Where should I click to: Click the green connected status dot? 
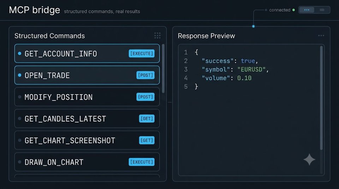pyautogui.click(x=293, y=10)
